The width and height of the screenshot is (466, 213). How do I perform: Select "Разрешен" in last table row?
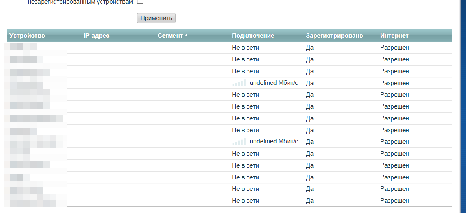394,201
